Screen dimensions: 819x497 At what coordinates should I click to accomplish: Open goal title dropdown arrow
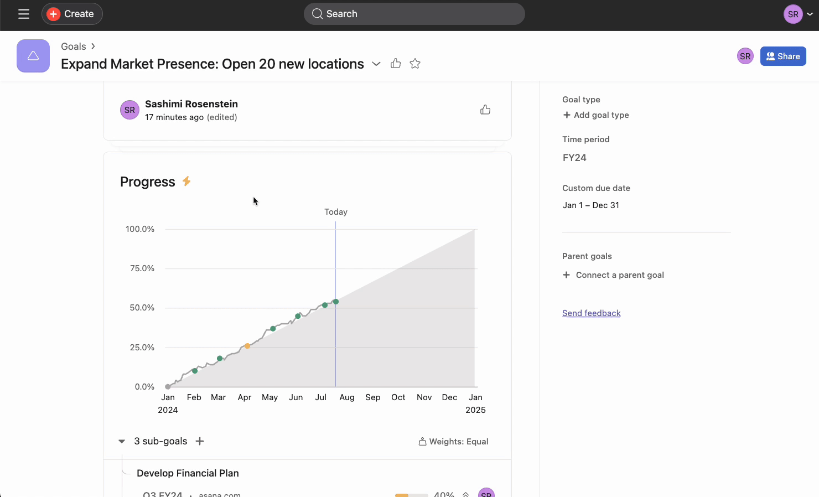[x=376, y=64]
